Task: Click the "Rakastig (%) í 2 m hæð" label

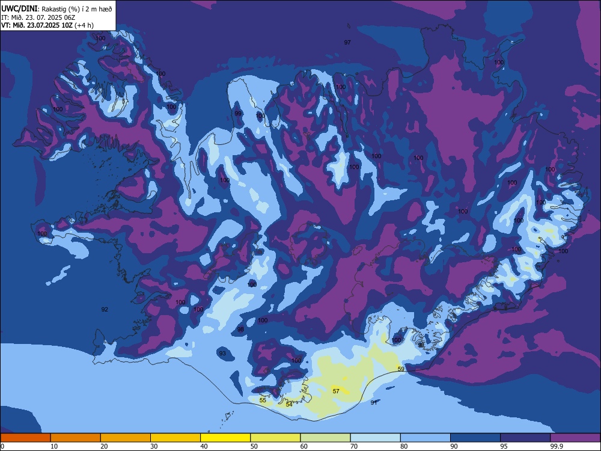Action: [x=77, y=9]
